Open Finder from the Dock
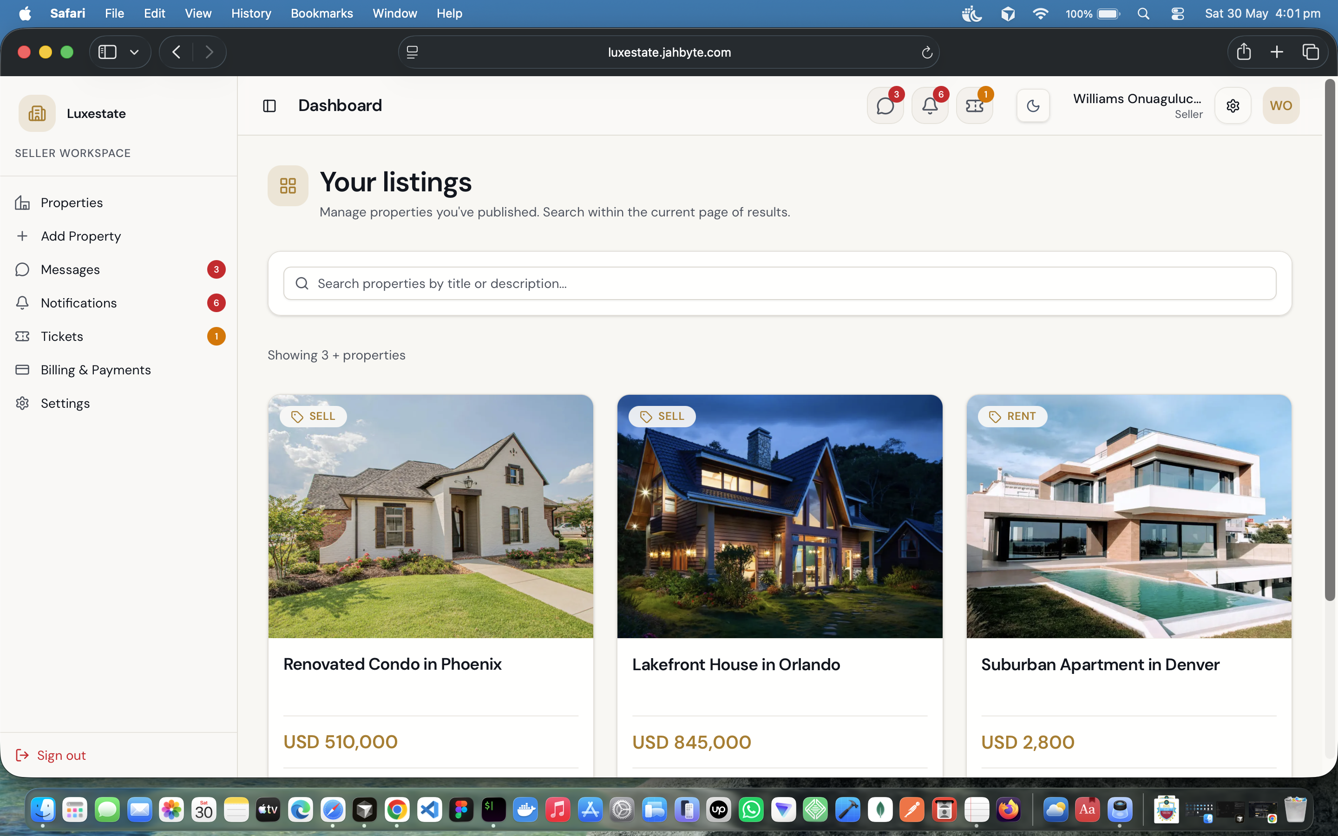Viewport: 1338px width, 836px height. click(x=43, y=810)
